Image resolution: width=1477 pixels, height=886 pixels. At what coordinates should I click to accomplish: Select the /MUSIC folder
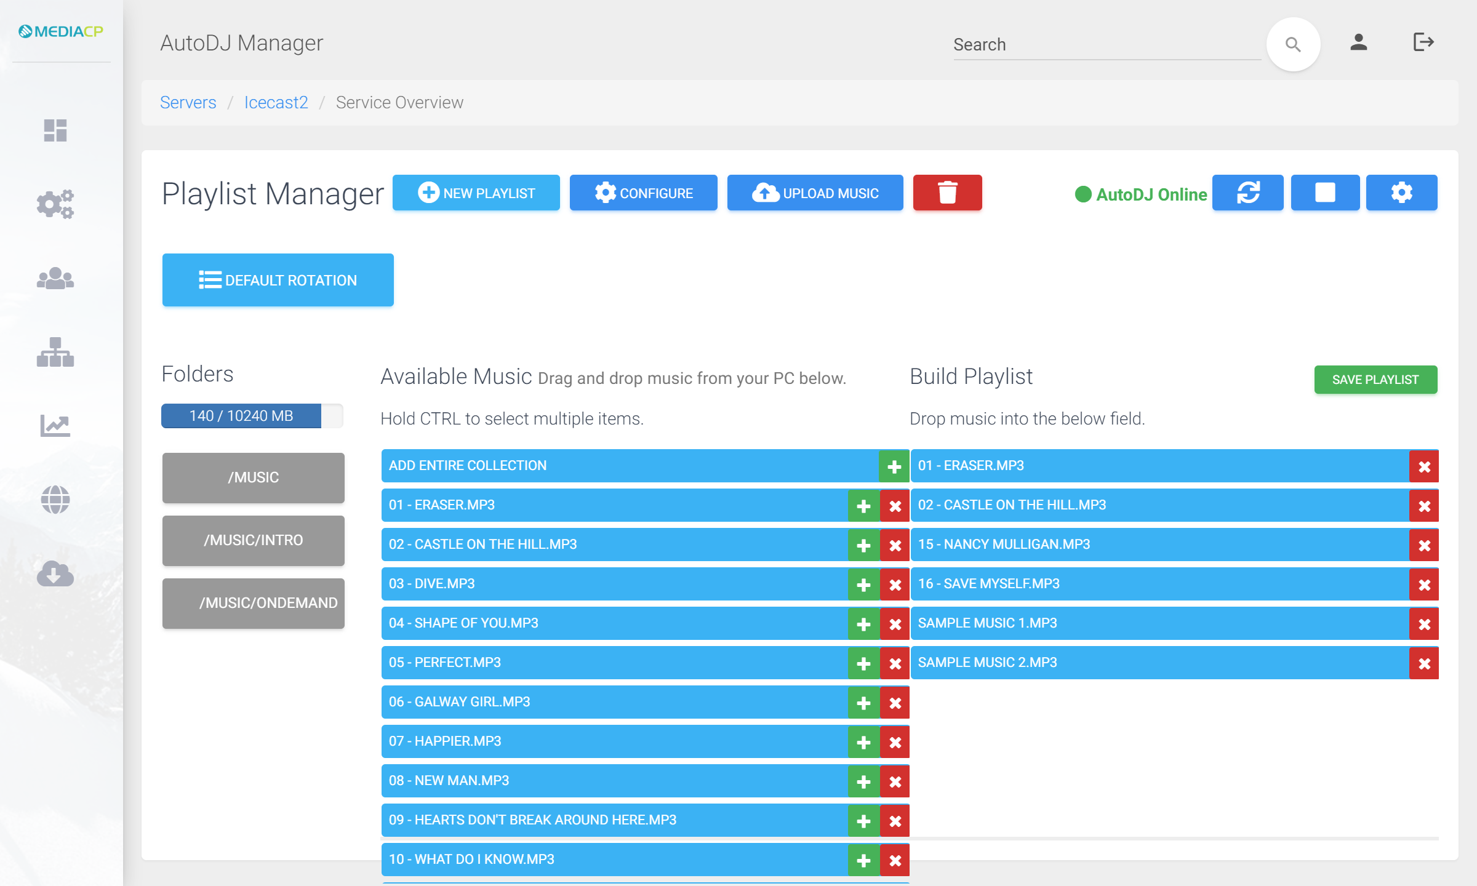[252, 477]
